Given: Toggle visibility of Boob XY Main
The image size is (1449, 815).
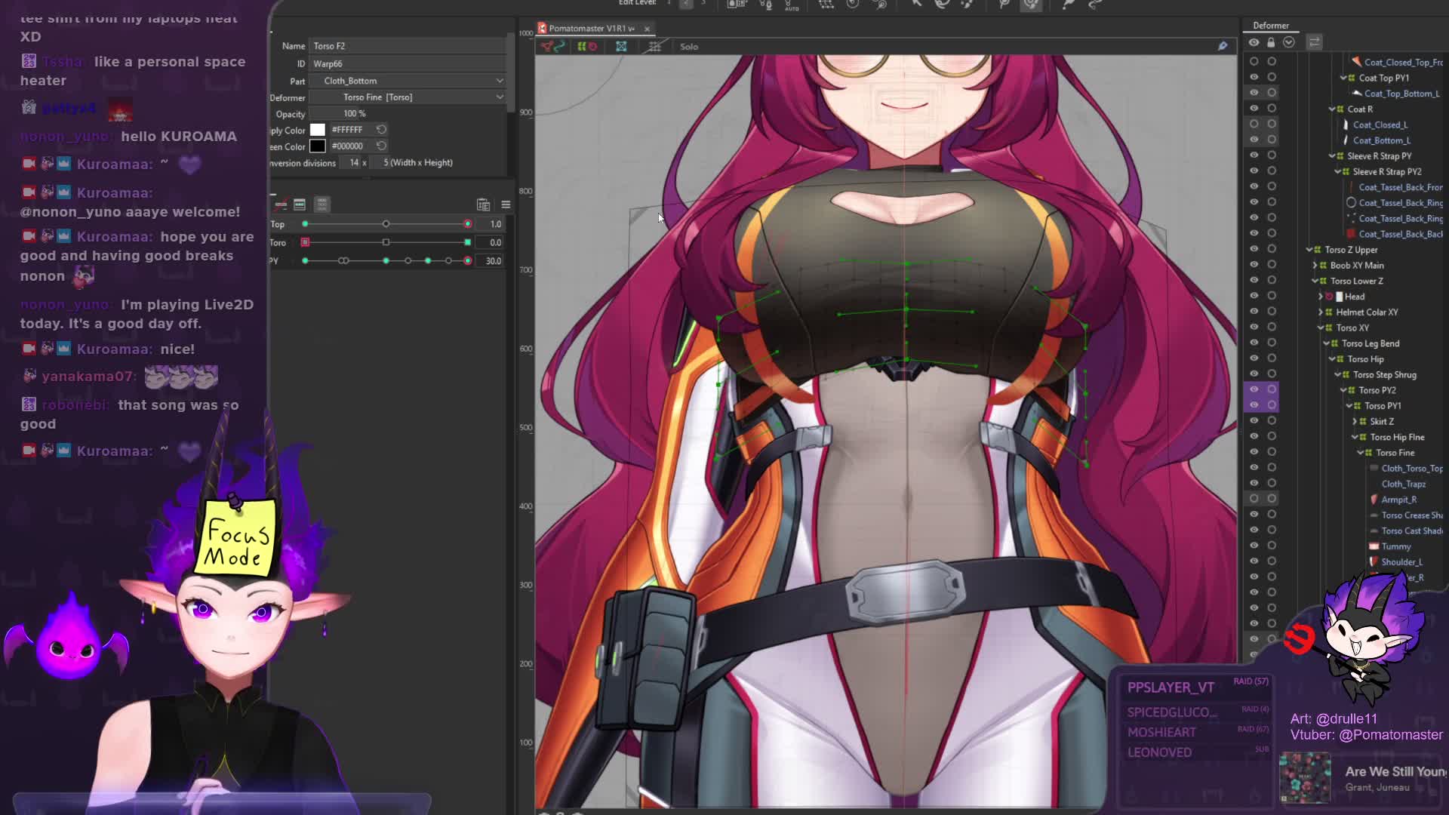Looking at the screenshot, I should pyautogui.click(x=1254, y=265).
